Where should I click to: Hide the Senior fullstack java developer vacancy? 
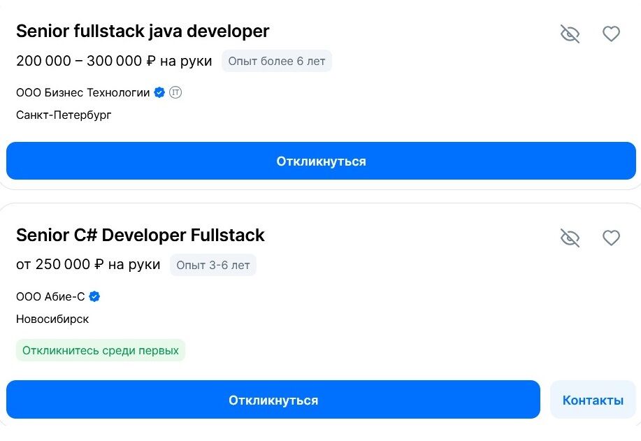point(570,34)
